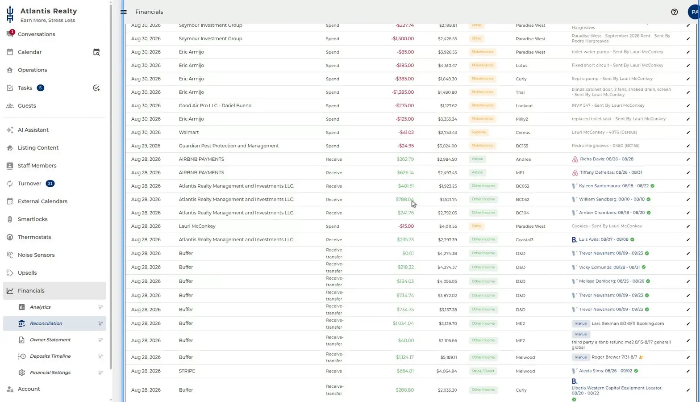Collapse the Financials sidebar section
Image resolution: width=700 pixels, height=402 pixels.
54,291
